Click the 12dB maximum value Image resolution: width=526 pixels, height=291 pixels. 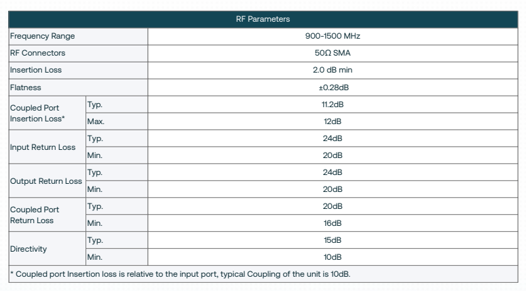[x=333, y=121]
